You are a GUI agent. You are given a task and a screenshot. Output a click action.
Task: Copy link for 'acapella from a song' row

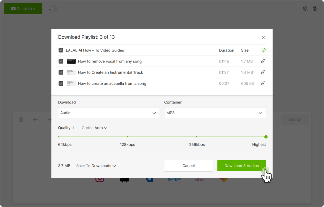coord(263,83)
